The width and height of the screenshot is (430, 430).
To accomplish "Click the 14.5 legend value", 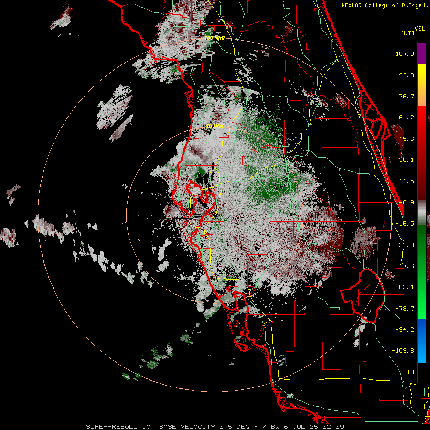I will pyautogui.click(x=407, y=181).
